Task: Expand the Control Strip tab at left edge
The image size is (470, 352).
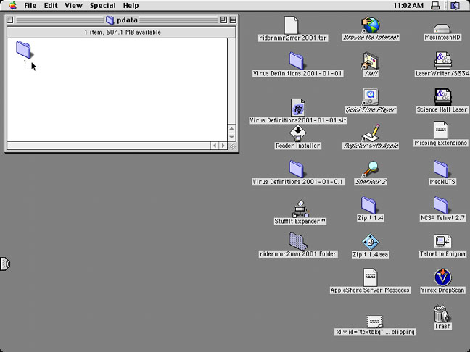Action: pyautogui.click(x=5, y=264)
